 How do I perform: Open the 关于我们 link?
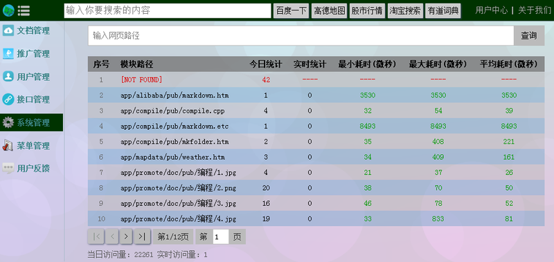[534, 10]
